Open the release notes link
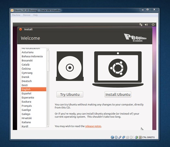The height and width of the screenshot is (147, 170). click(93, 126)
